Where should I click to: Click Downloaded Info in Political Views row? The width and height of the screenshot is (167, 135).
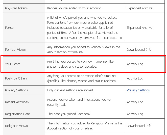click(x=139, y=50)
